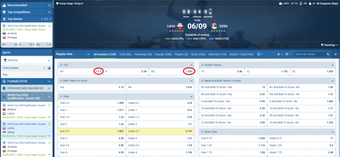Switch to All markets (1229) tab
340x157 pixels.
pos(105,54)
